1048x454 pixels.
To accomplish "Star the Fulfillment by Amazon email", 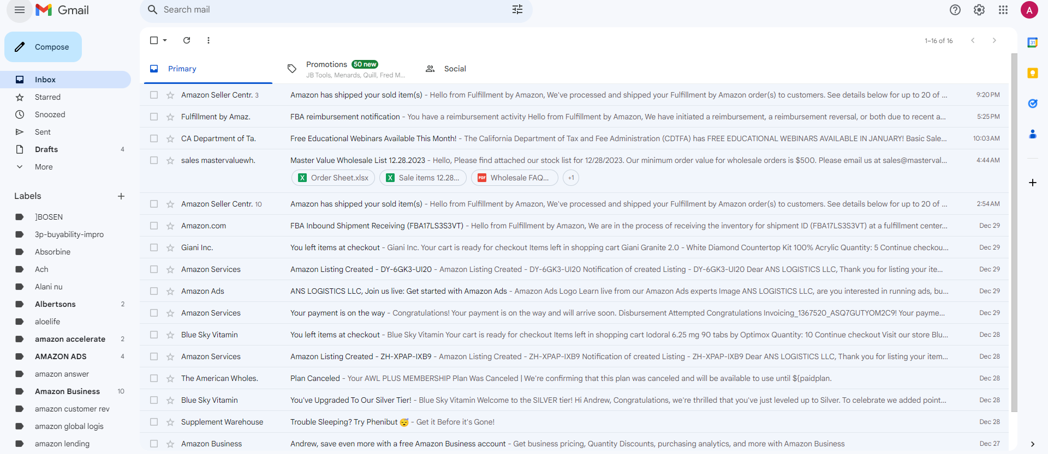I will click(x=170, y=117).
